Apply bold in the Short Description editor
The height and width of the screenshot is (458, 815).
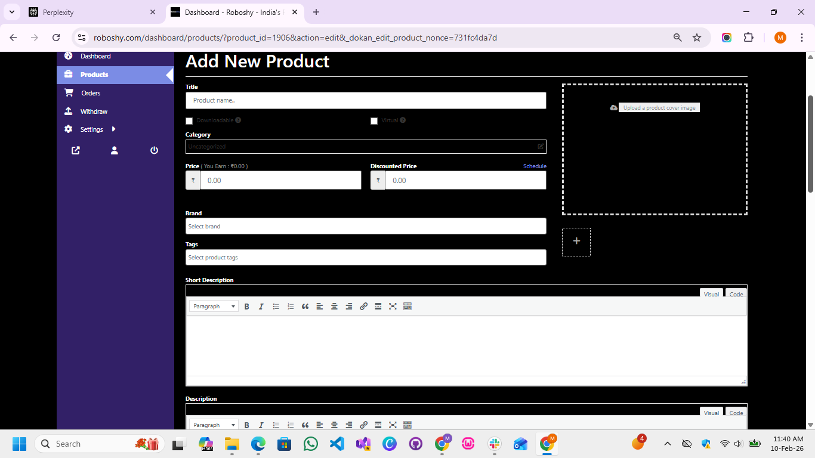(246, 306)
